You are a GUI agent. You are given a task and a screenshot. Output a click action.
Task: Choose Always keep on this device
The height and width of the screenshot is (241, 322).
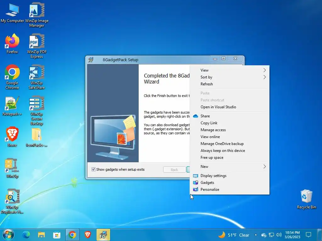(230, 151)
